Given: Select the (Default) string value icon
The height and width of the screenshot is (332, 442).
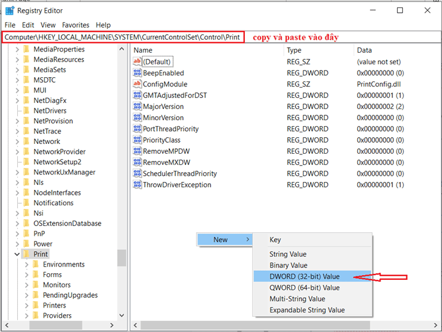Looking at the screenshot, I should coord(138,62).
